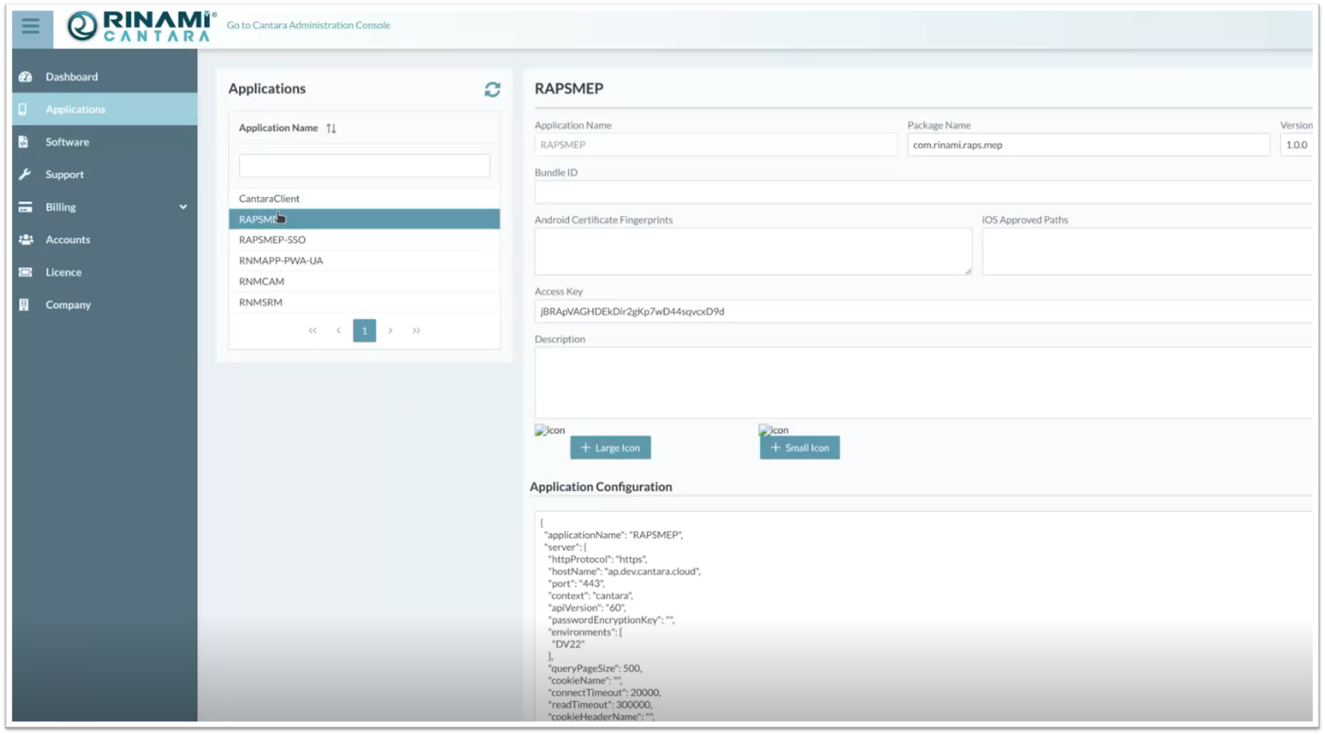Click the application name filter field

pyautogui.click(x=364, y=166)
